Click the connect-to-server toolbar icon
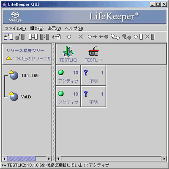 coord(8,37)
